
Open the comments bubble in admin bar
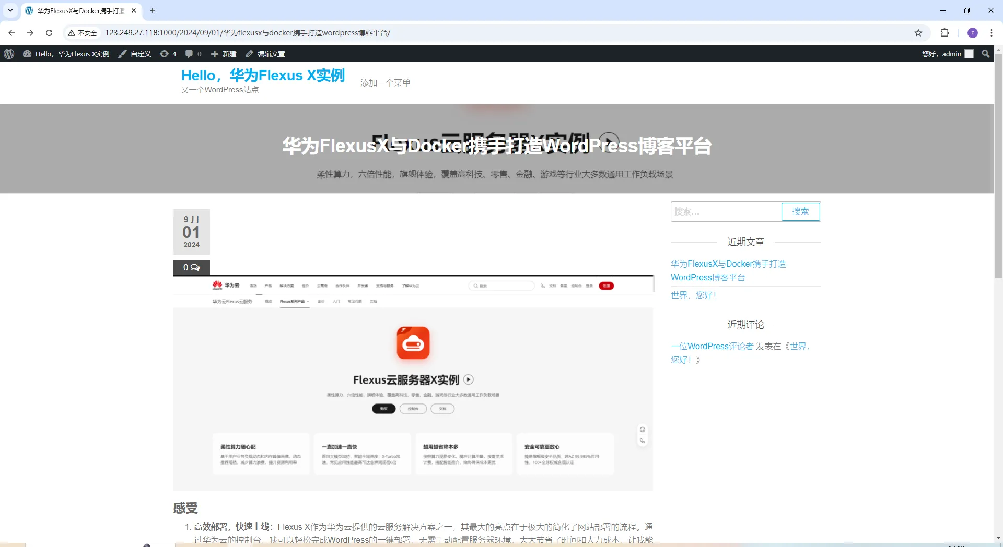[x=193, y=54]
